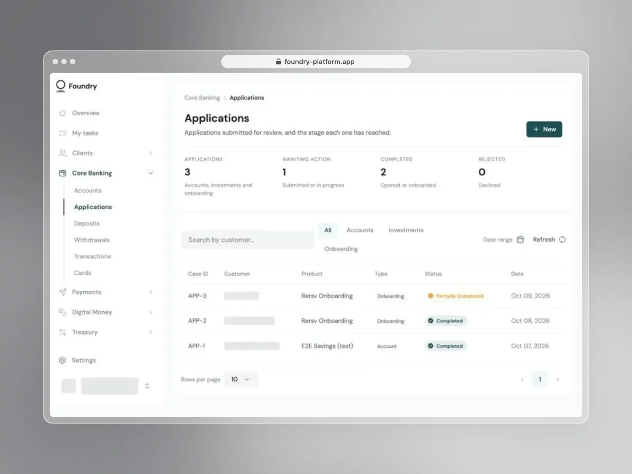Open Deposits in the sidebar
Image resolution: width=632 pixels, height=474 pixels.
[87, 223]
